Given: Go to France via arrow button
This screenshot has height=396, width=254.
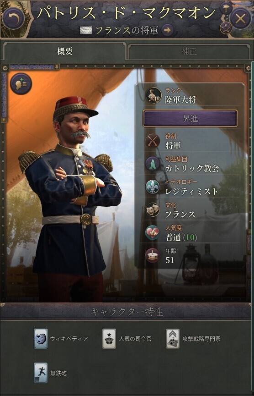Looking at the screenshot, I should point(167,30).
